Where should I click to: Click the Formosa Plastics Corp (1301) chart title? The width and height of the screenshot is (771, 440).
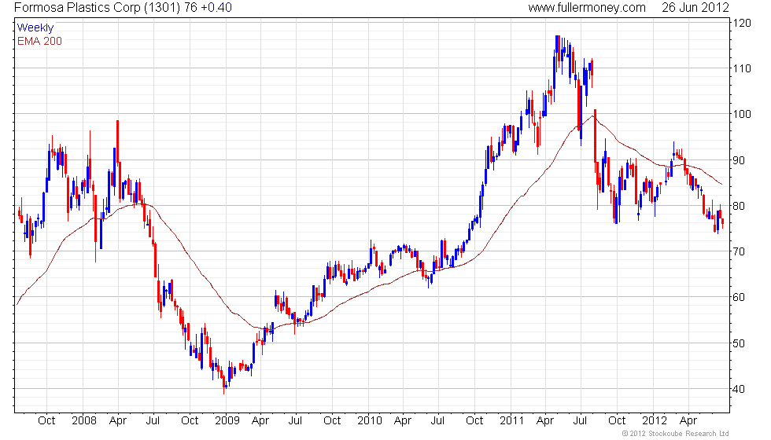98,7
